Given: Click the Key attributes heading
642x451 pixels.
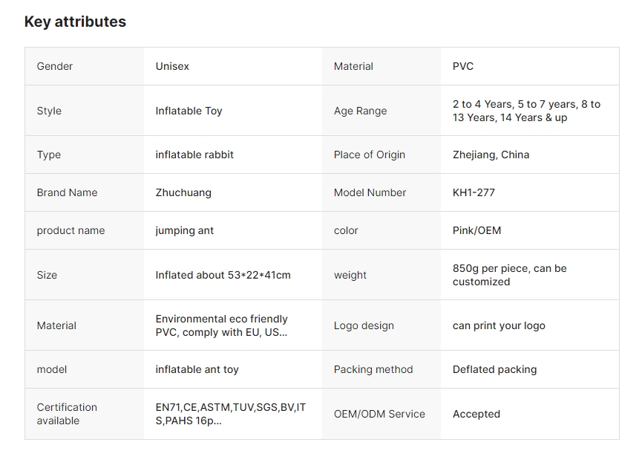Looking at the screenshot, I should tap(75, 22).
